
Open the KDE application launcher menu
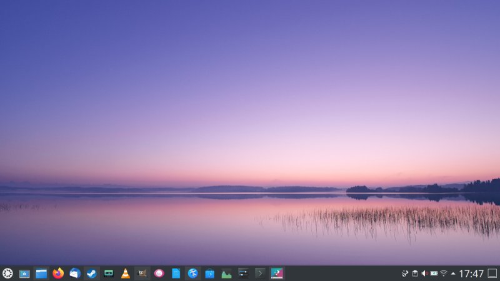pos(7,274)
